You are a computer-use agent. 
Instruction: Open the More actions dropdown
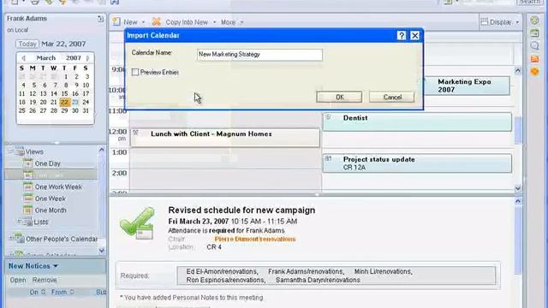[232, 22]
